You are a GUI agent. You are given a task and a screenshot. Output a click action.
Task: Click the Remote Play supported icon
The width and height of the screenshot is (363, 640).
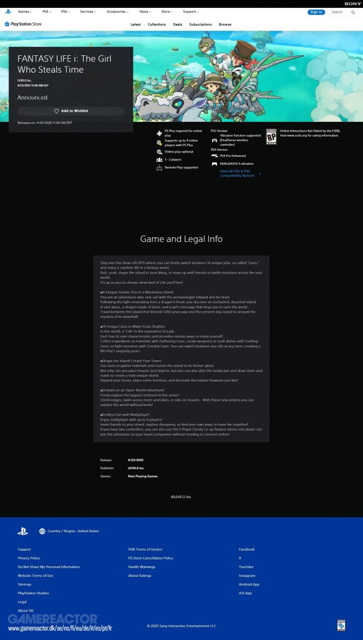tap(159, 168)
